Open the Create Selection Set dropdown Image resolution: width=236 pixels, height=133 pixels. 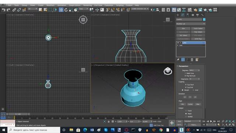click(140, 9)
